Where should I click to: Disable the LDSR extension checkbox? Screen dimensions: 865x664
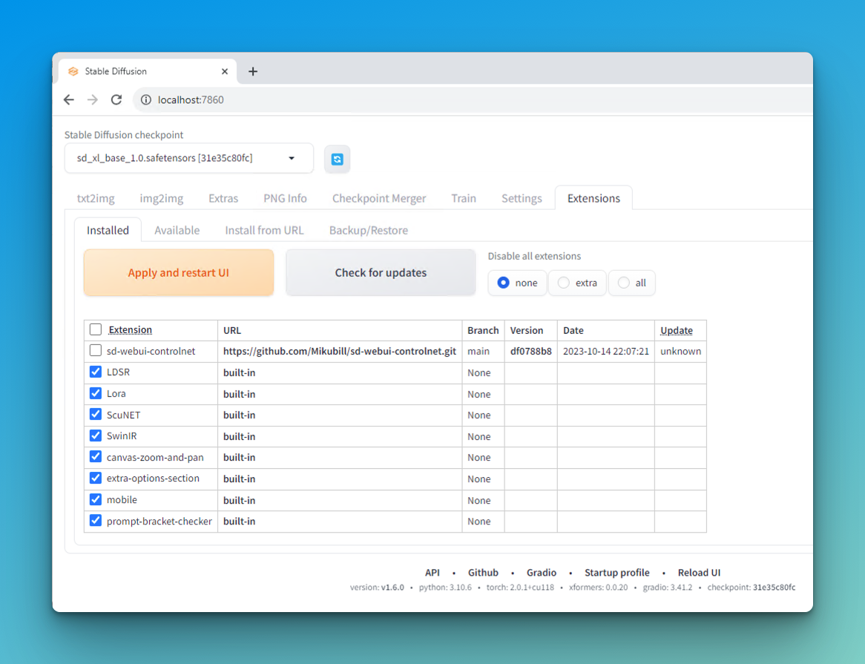(96, 372)
